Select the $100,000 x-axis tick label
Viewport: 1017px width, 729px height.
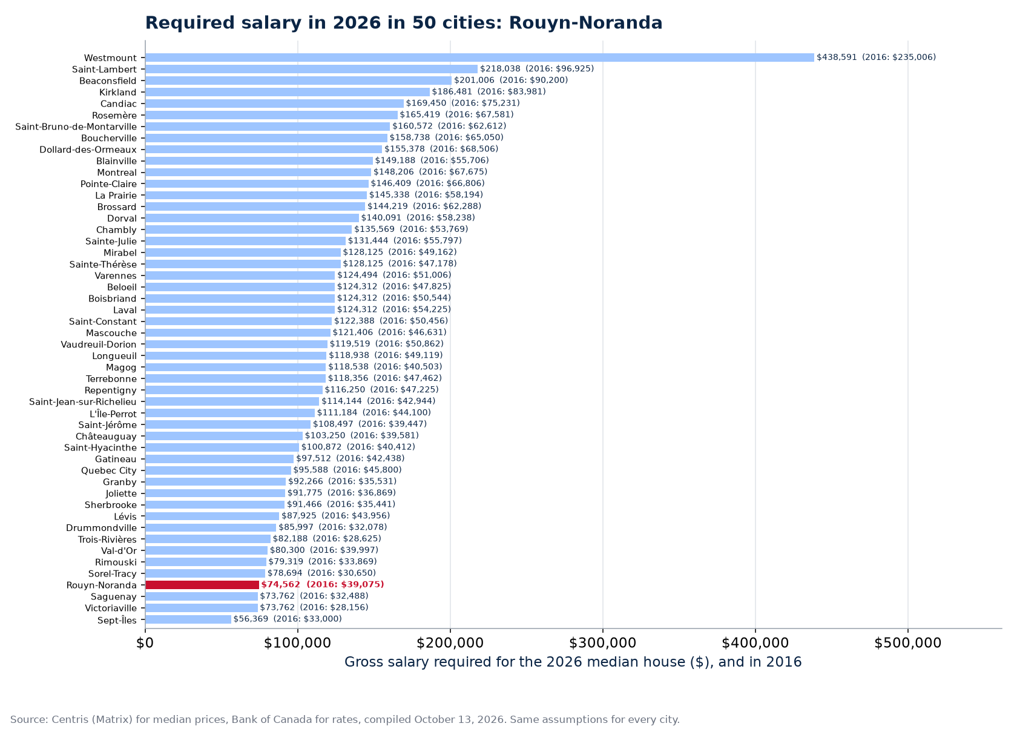click(x=298, y=643)
